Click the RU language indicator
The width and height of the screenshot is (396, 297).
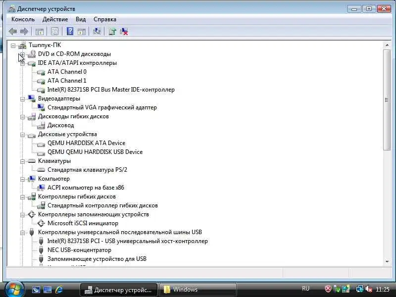click(305, 289)
